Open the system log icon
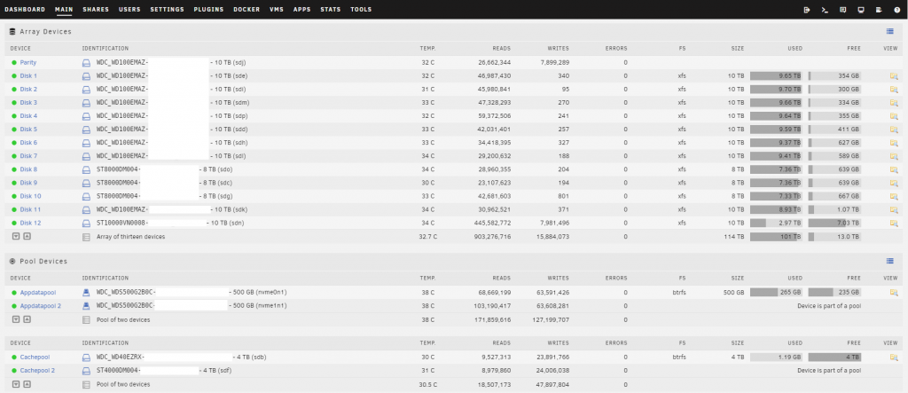This screenshot has height=393, width=908. 877,10
